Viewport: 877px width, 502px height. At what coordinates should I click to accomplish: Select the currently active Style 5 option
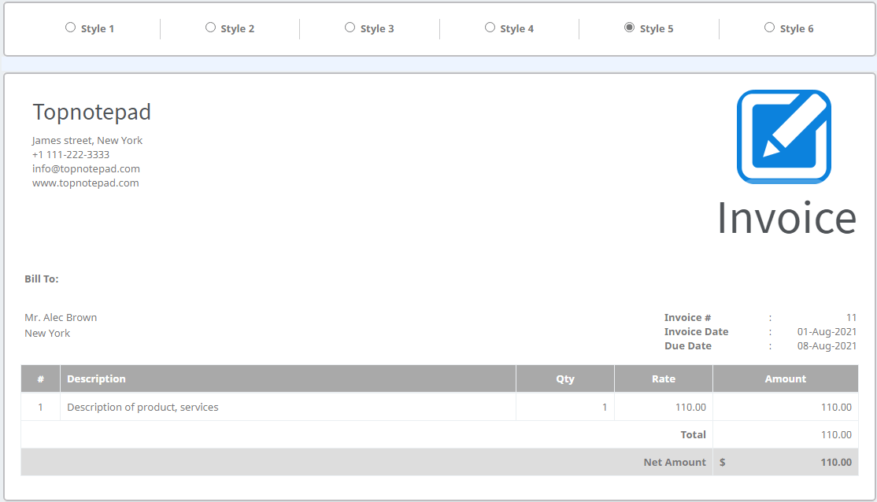(629, 27)
